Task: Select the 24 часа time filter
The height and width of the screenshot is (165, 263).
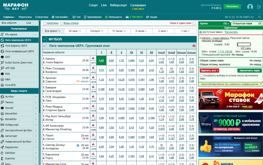Action: [x=75, y=31]
